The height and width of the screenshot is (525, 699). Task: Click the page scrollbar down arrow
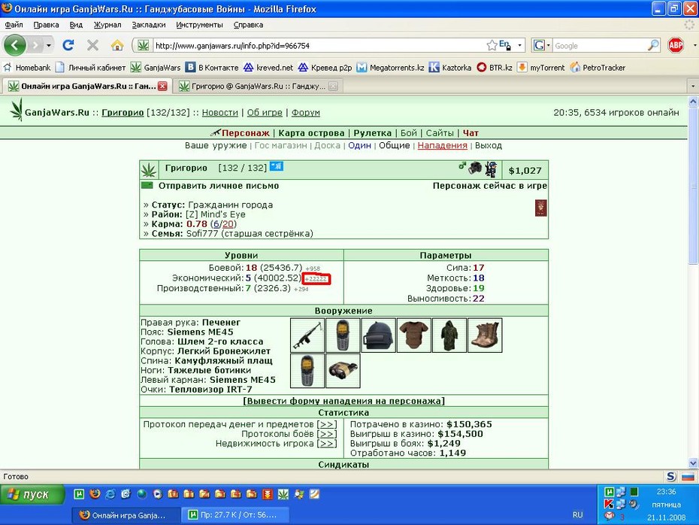(693, 463)
